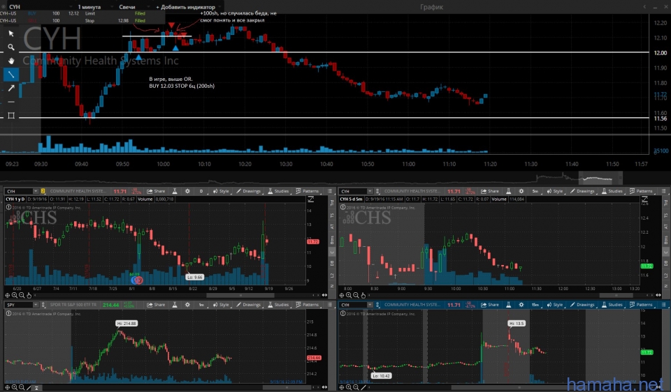Open Drawings menu in CYH daily chart
671x392 pixels.
[248, 191]
